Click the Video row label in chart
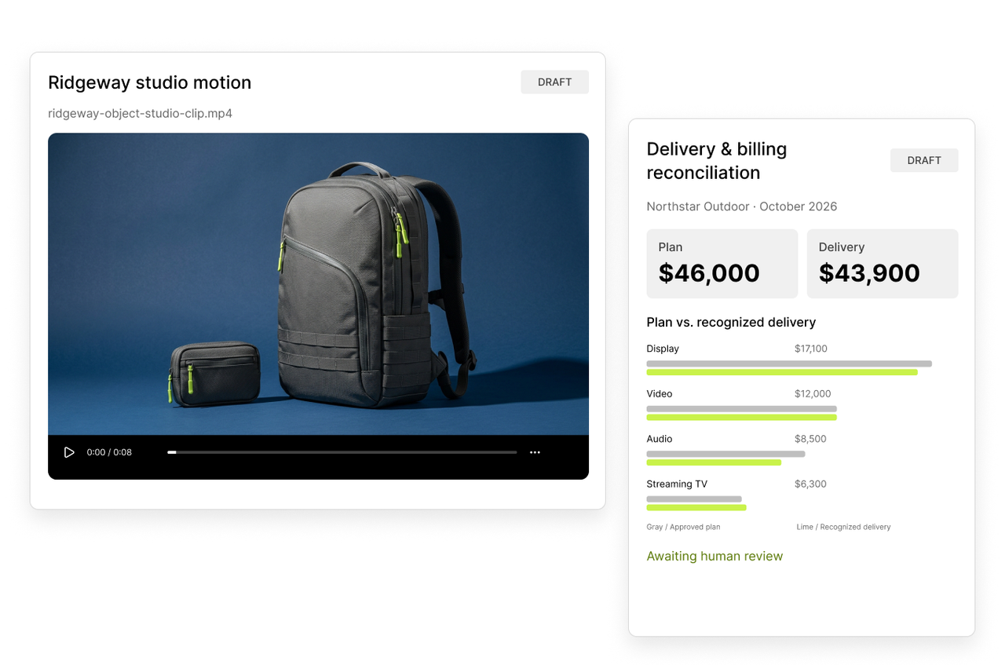The height and width of the screenshot is (665, 1005). tap(660, 393)
